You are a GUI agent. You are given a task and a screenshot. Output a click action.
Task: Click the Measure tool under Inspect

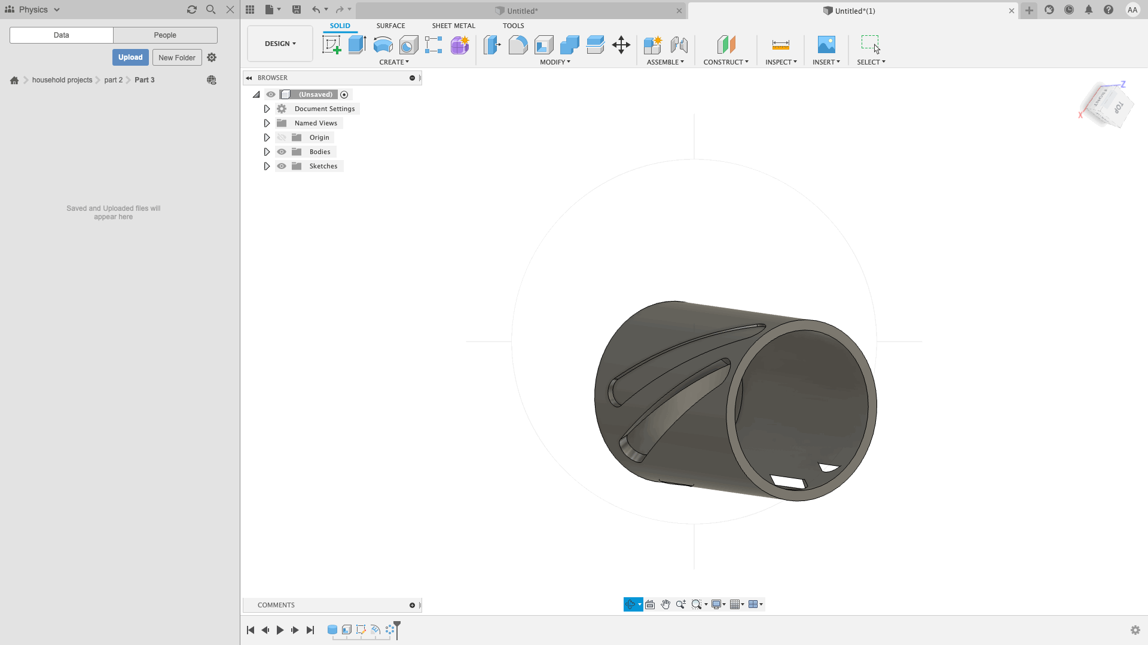780,45
